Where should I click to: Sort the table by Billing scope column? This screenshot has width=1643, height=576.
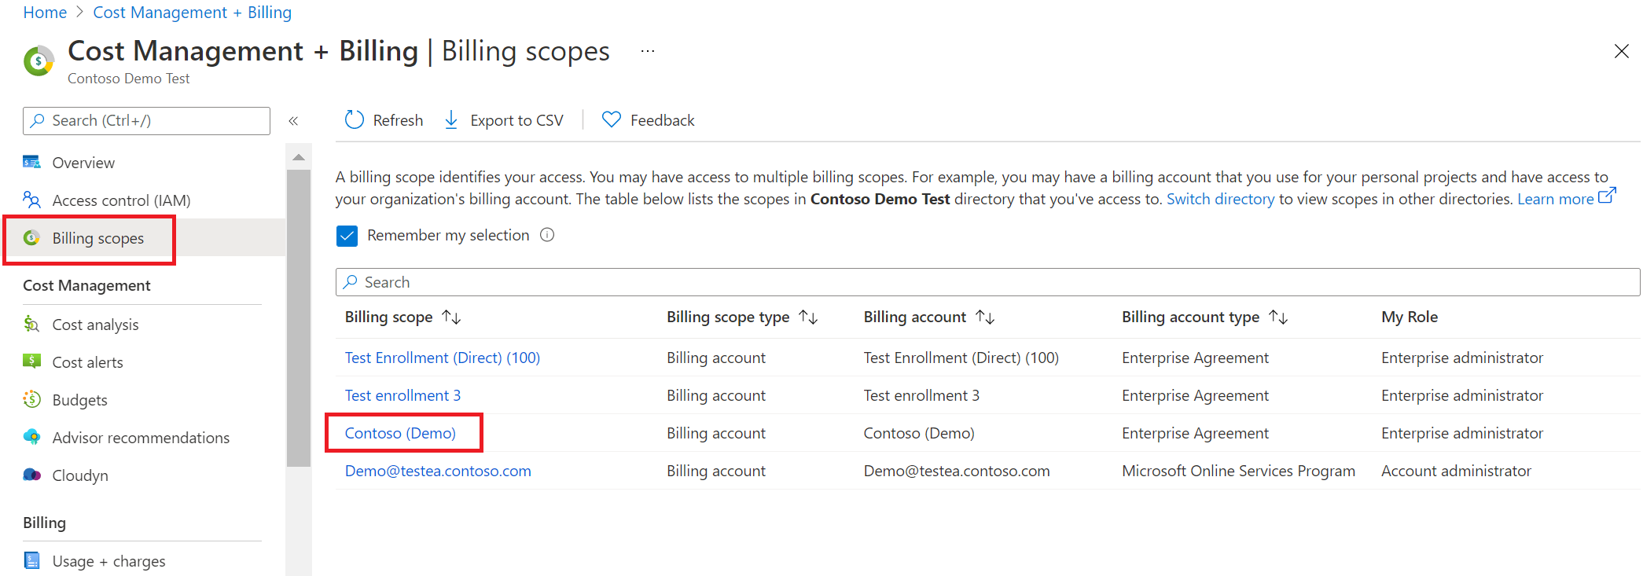(x=451, y=317)
